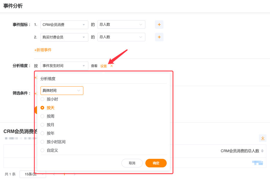
Task: Expand the 购买付费会员 event dropdown
Action: pos(64,37)
